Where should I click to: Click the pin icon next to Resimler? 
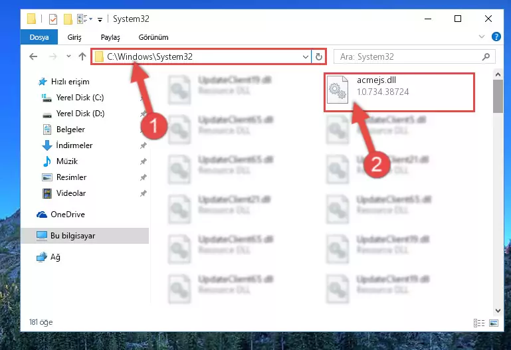pos(143,177)
